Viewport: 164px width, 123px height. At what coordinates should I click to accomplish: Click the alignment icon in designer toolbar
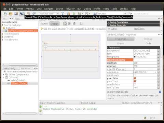coord(81,24)
